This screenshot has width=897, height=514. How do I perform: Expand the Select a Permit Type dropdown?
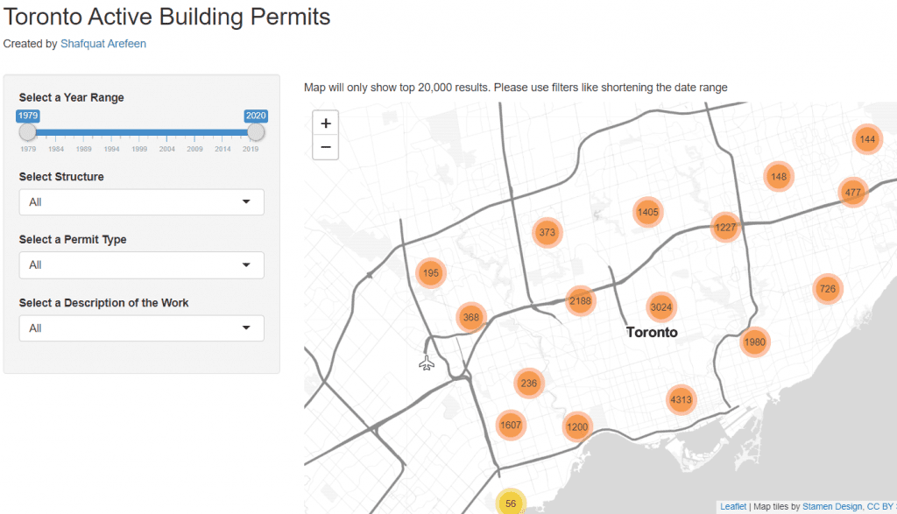(141, 265)
